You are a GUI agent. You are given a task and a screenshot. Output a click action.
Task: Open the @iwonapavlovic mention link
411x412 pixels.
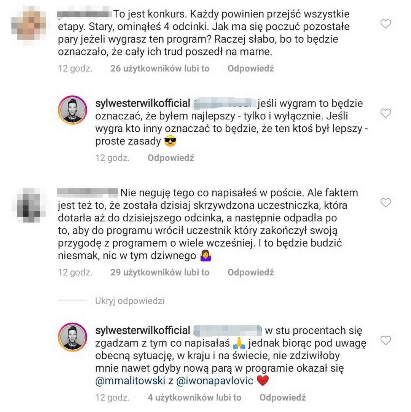pos(215,381)
